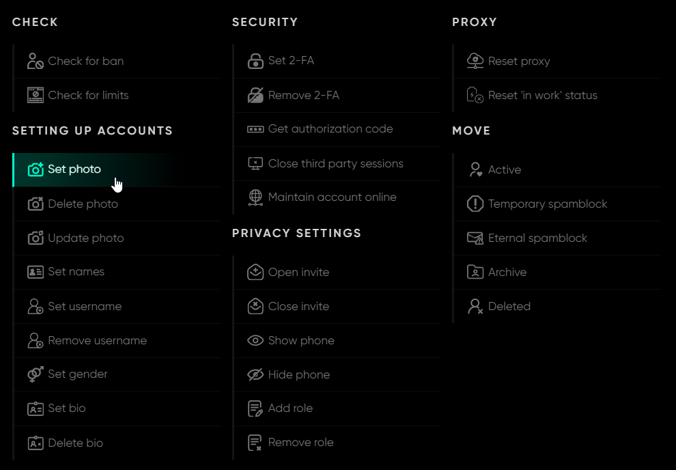Viewport: 676px width, 470px height.
Task: Click the Show phone eye icon
Action: 255,340
